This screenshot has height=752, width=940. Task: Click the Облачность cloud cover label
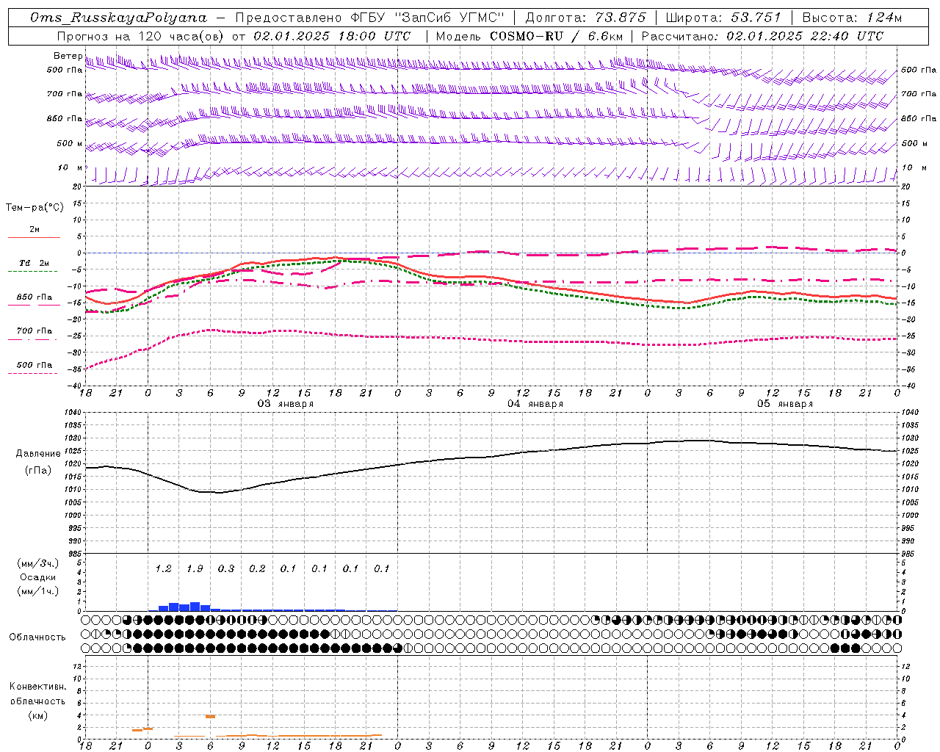(37, 637)
